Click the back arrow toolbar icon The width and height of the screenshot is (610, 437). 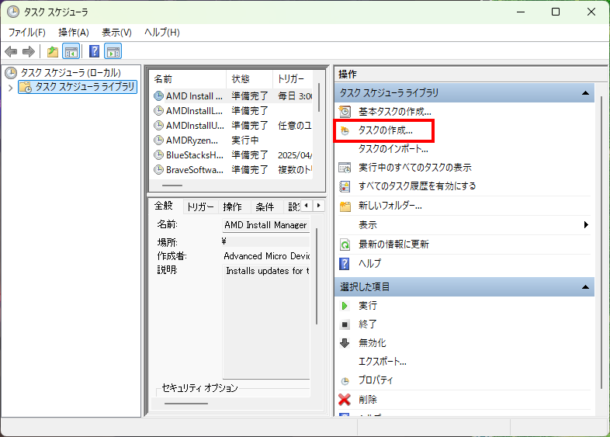[11, 52]
